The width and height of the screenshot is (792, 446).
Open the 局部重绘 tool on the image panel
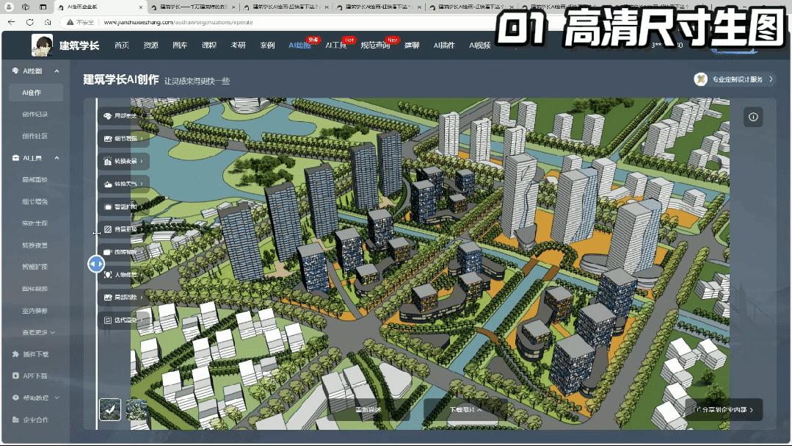pyautogui.click(x=124, y=116)
